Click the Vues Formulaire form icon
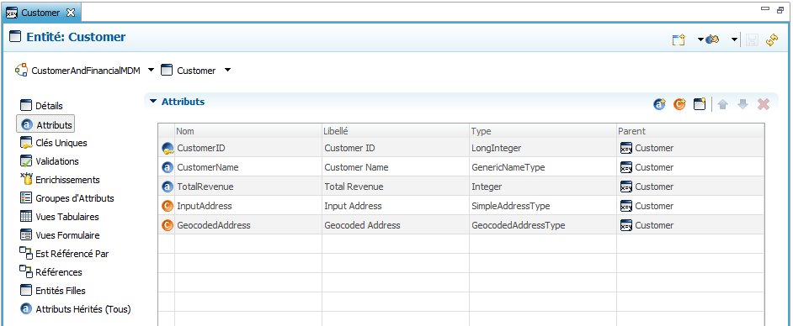This screenshot has width=793, height=326. pos(26,235)
